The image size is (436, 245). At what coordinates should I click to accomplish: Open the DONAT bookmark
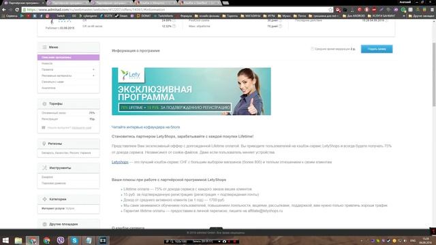tap(144, 16)
